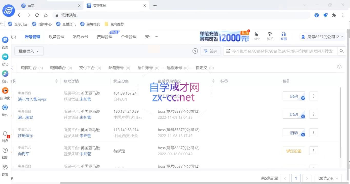Open the 新手 guide icon
Screen dimensions: 350x184
point(270,34)
